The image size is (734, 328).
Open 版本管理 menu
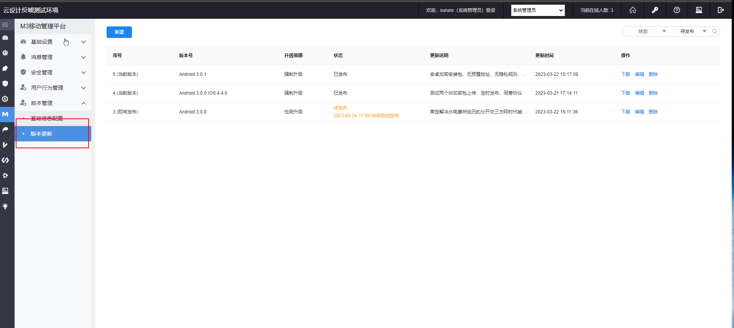[53, 103]
